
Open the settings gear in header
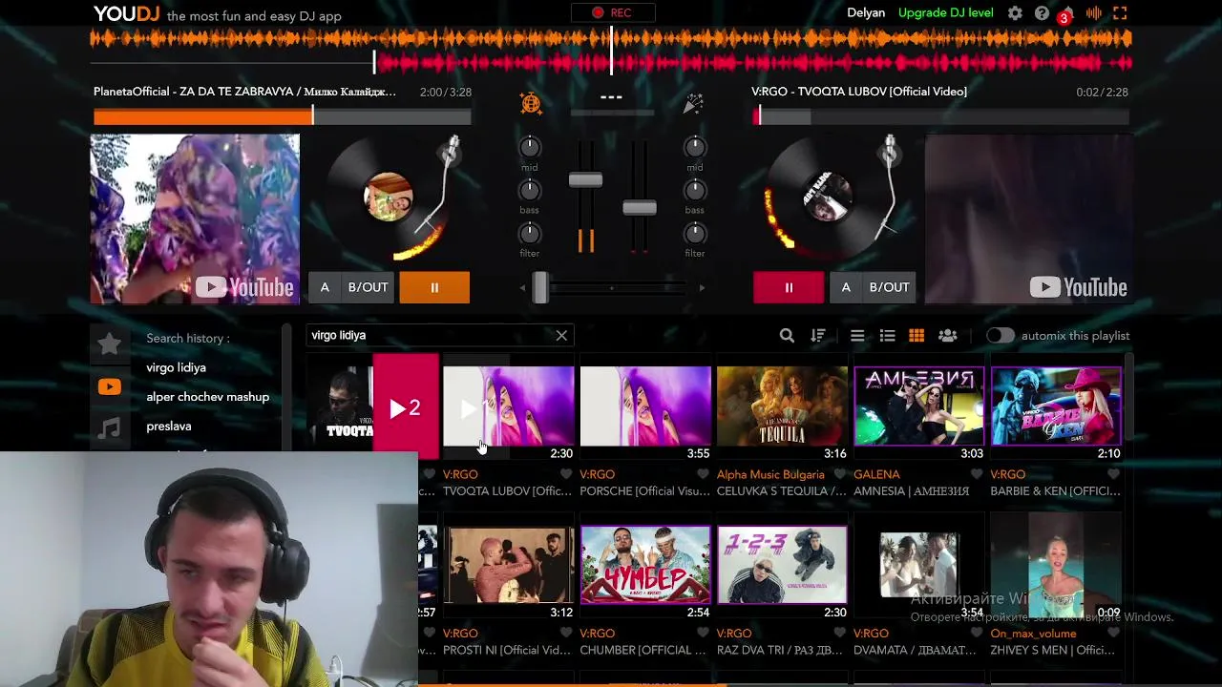click(x=1015, y=13)
